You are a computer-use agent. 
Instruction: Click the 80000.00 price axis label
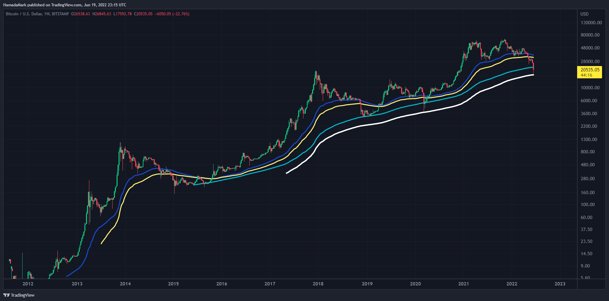tap(590, 35)
